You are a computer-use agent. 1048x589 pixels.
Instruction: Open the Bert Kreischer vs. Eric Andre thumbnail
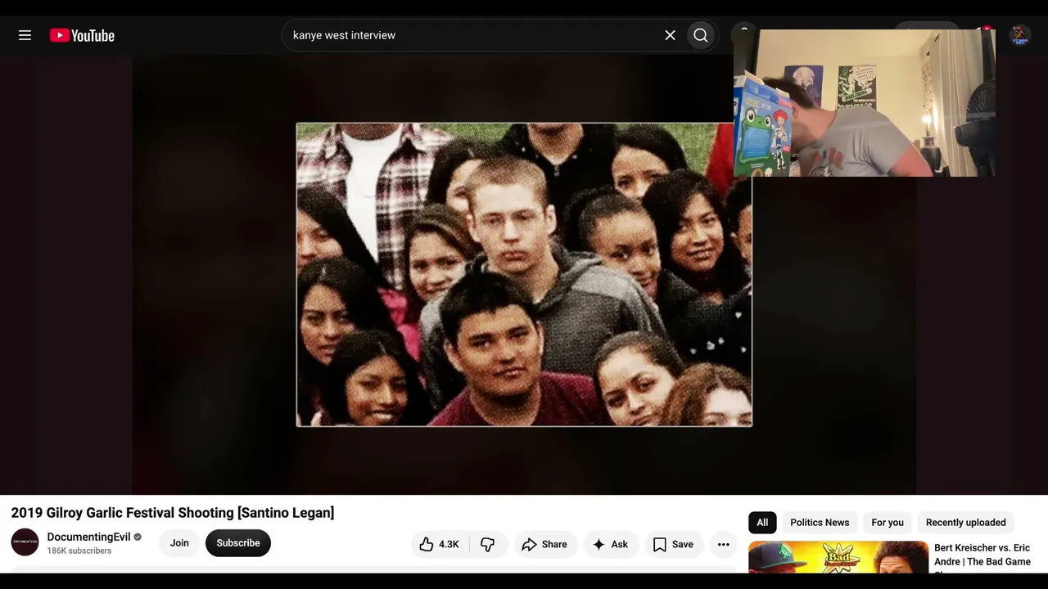click(838, 557)
